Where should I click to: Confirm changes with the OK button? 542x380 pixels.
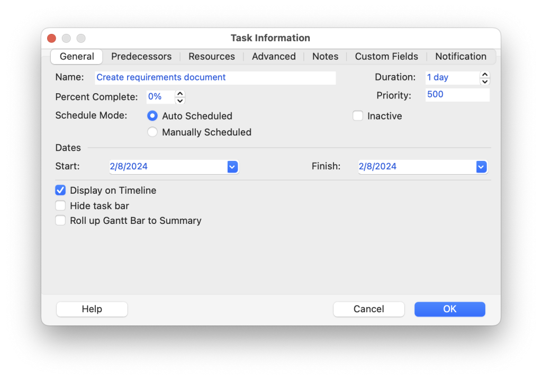tap(449, 309)
